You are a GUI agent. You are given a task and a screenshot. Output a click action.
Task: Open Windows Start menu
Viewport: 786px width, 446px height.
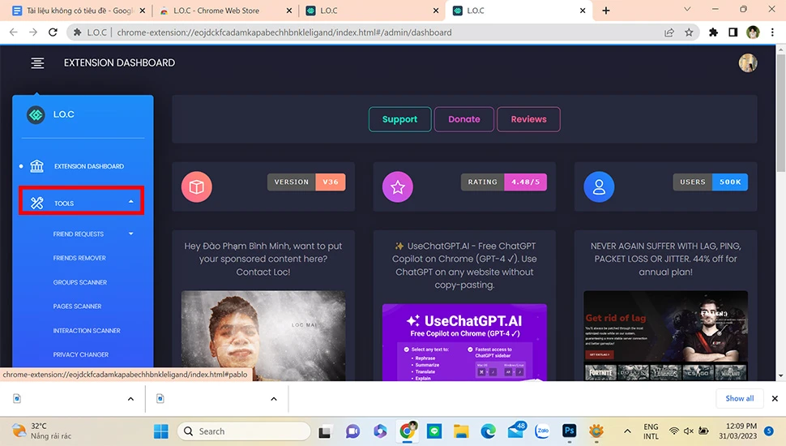(161, 431)
